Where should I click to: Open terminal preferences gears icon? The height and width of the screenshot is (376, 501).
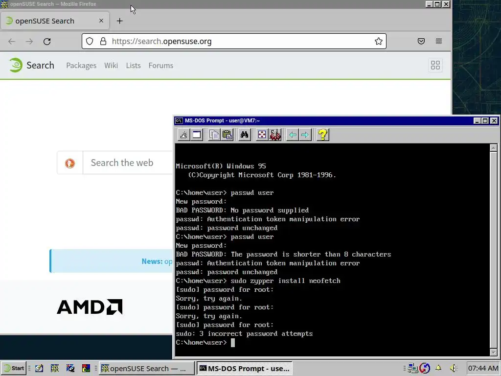[x=275, y=135]
